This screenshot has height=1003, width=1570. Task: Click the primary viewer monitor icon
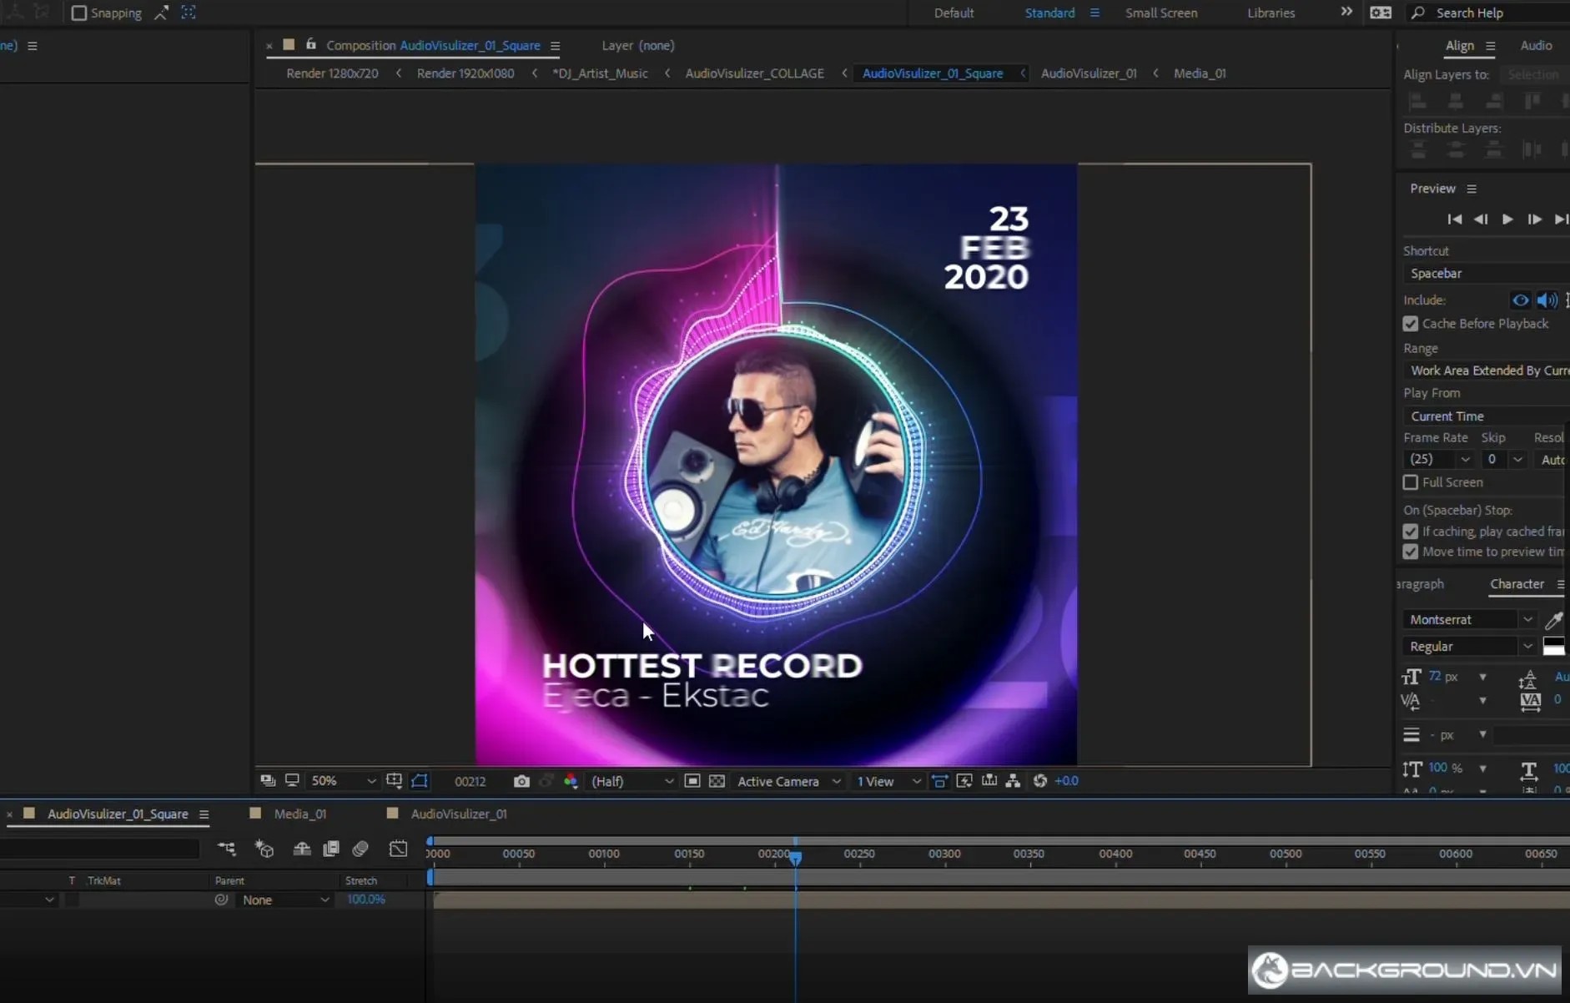pyautogui.click(x=292, y=781)
